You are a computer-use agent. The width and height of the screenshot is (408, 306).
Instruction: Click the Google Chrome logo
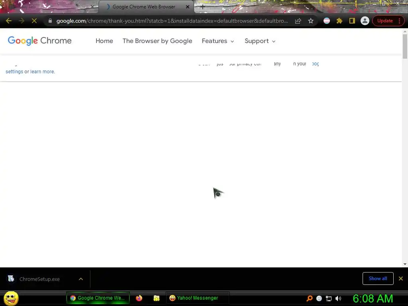pyautogui.click(x=39, y=41)
